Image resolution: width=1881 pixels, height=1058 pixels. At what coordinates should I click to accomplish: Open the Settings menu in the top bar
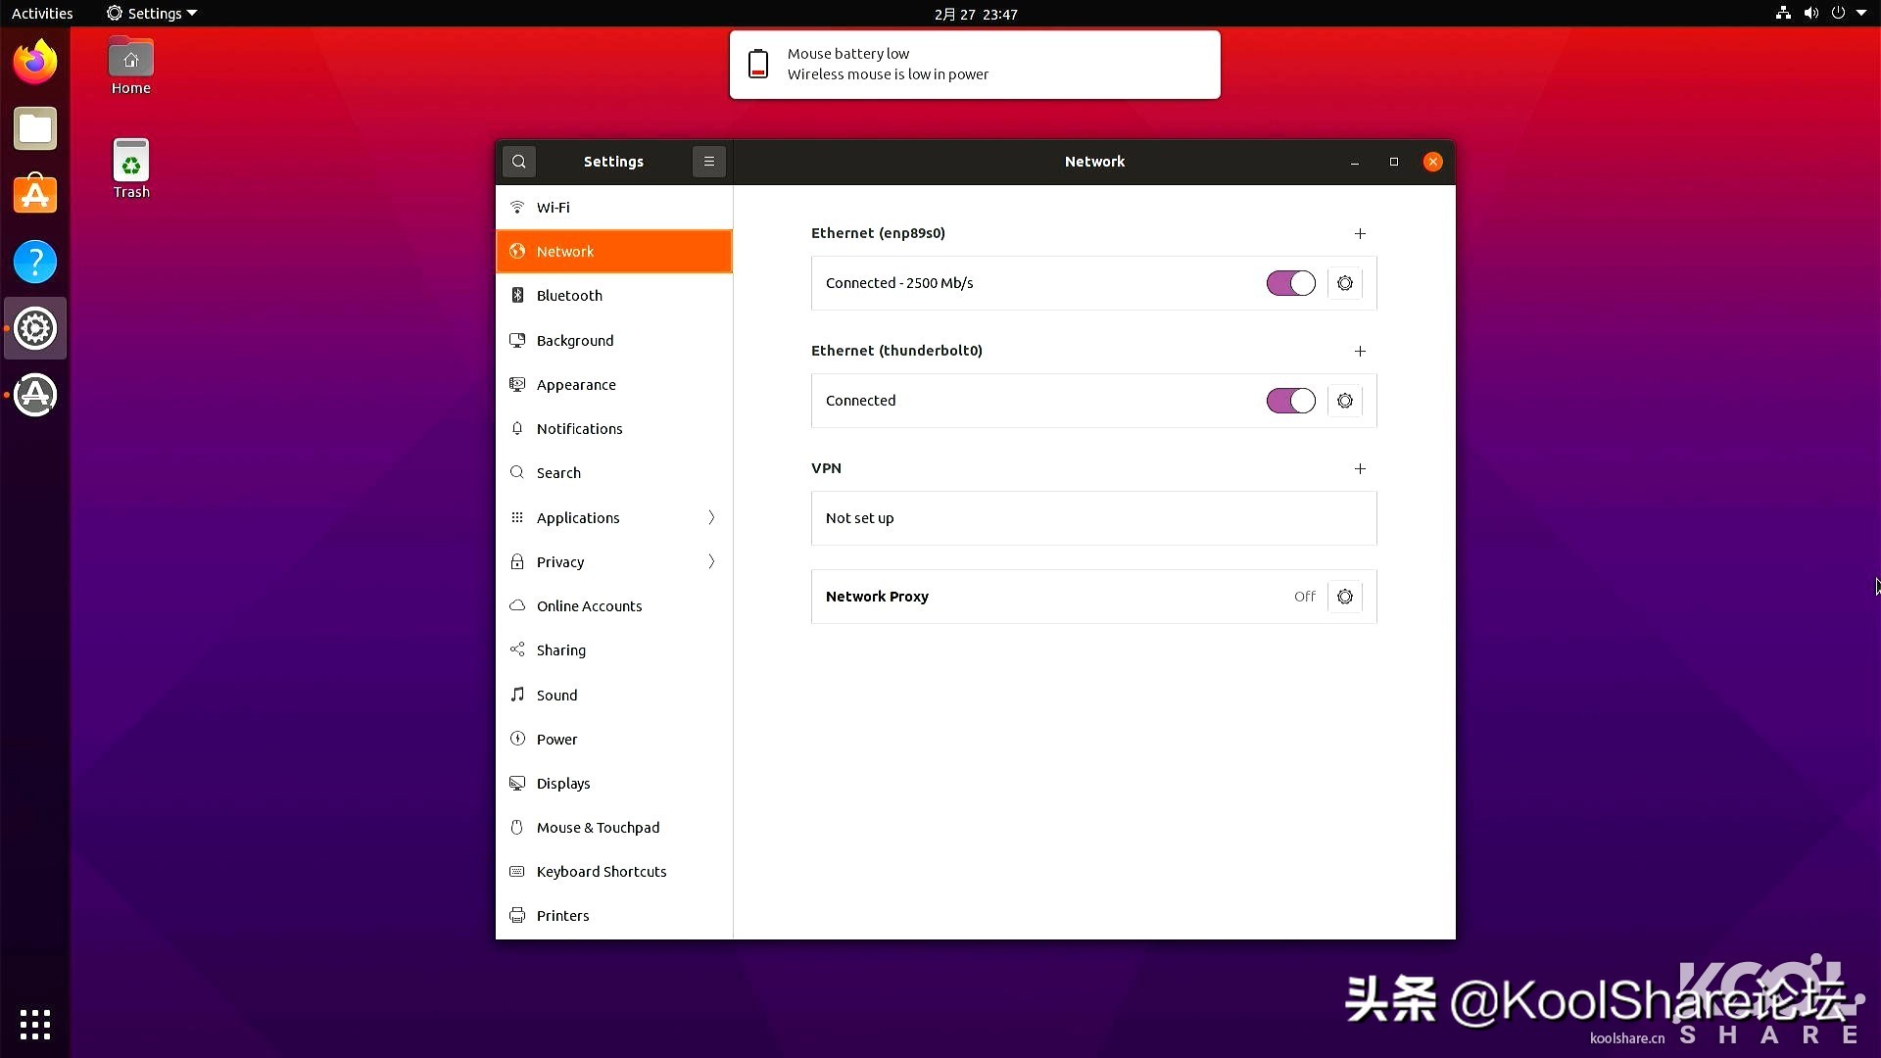[150, 13]
